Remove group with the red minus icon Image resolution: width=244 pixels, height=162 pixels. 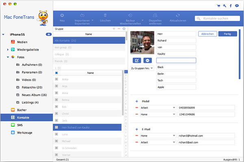coord(119,28)
